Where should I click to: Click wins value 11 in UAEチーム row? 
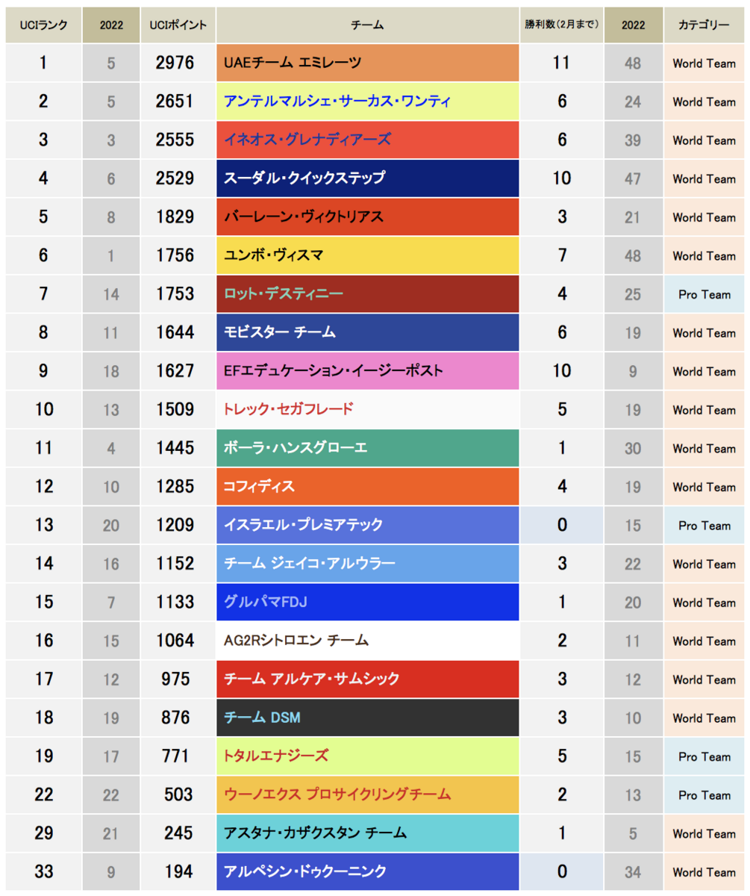click(561, 63)
